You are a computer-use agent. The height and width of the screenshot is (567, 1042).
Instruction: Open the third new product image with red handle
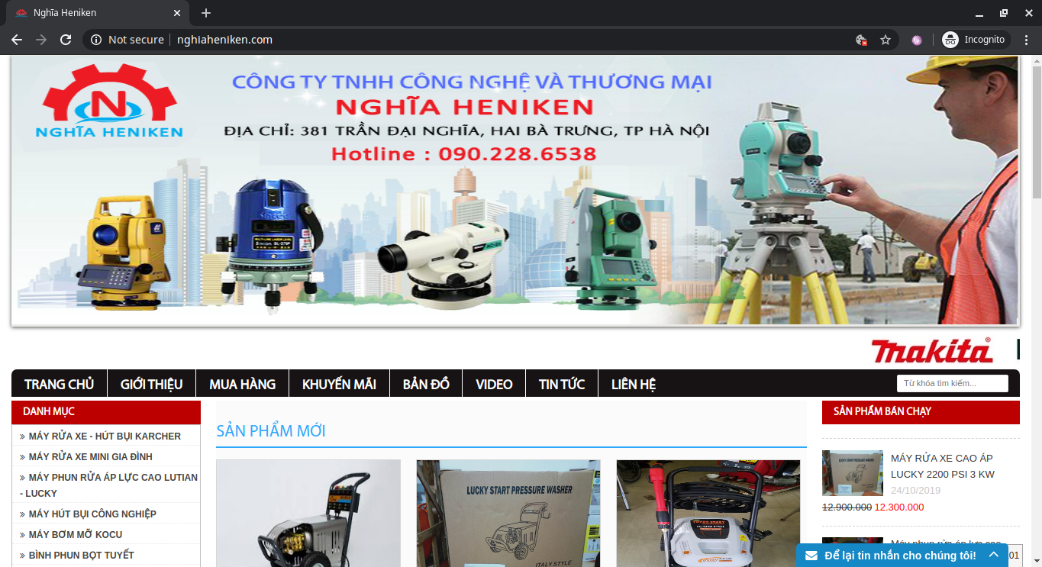(708, 513)
